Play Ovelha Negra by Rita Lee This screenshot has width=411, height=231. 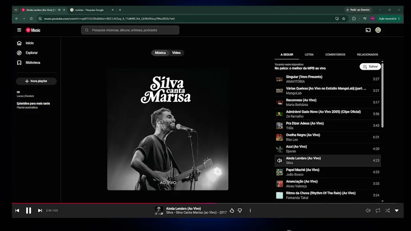328,137
